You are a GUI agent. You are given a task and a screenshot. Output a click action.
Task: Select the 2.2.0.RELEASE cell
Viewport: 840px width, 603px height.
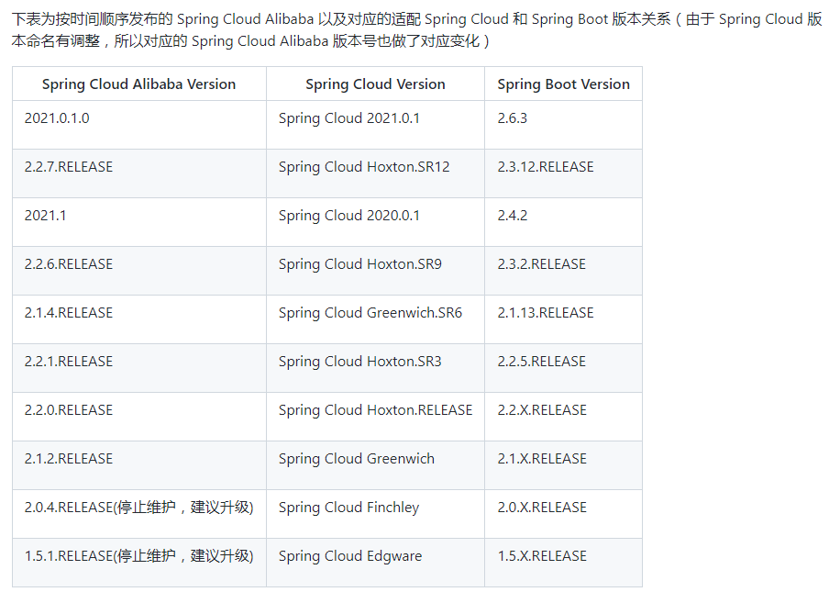click(139, 417)
